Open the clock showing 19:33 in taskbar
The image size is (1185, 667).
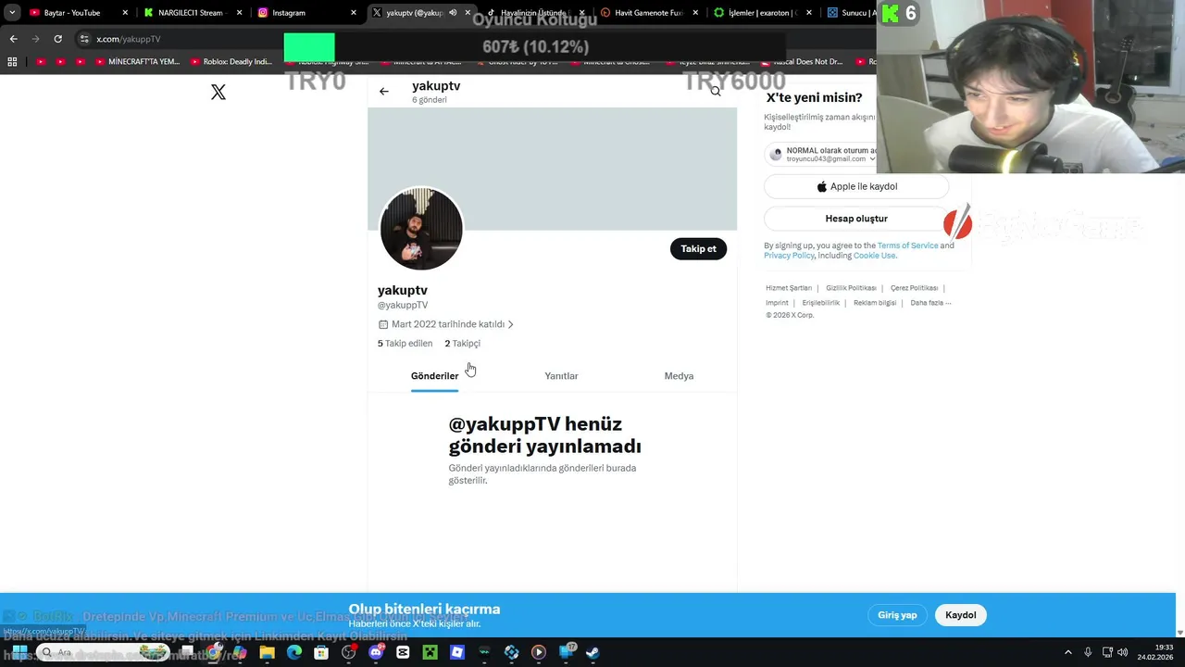click(x=1156, y=652)
